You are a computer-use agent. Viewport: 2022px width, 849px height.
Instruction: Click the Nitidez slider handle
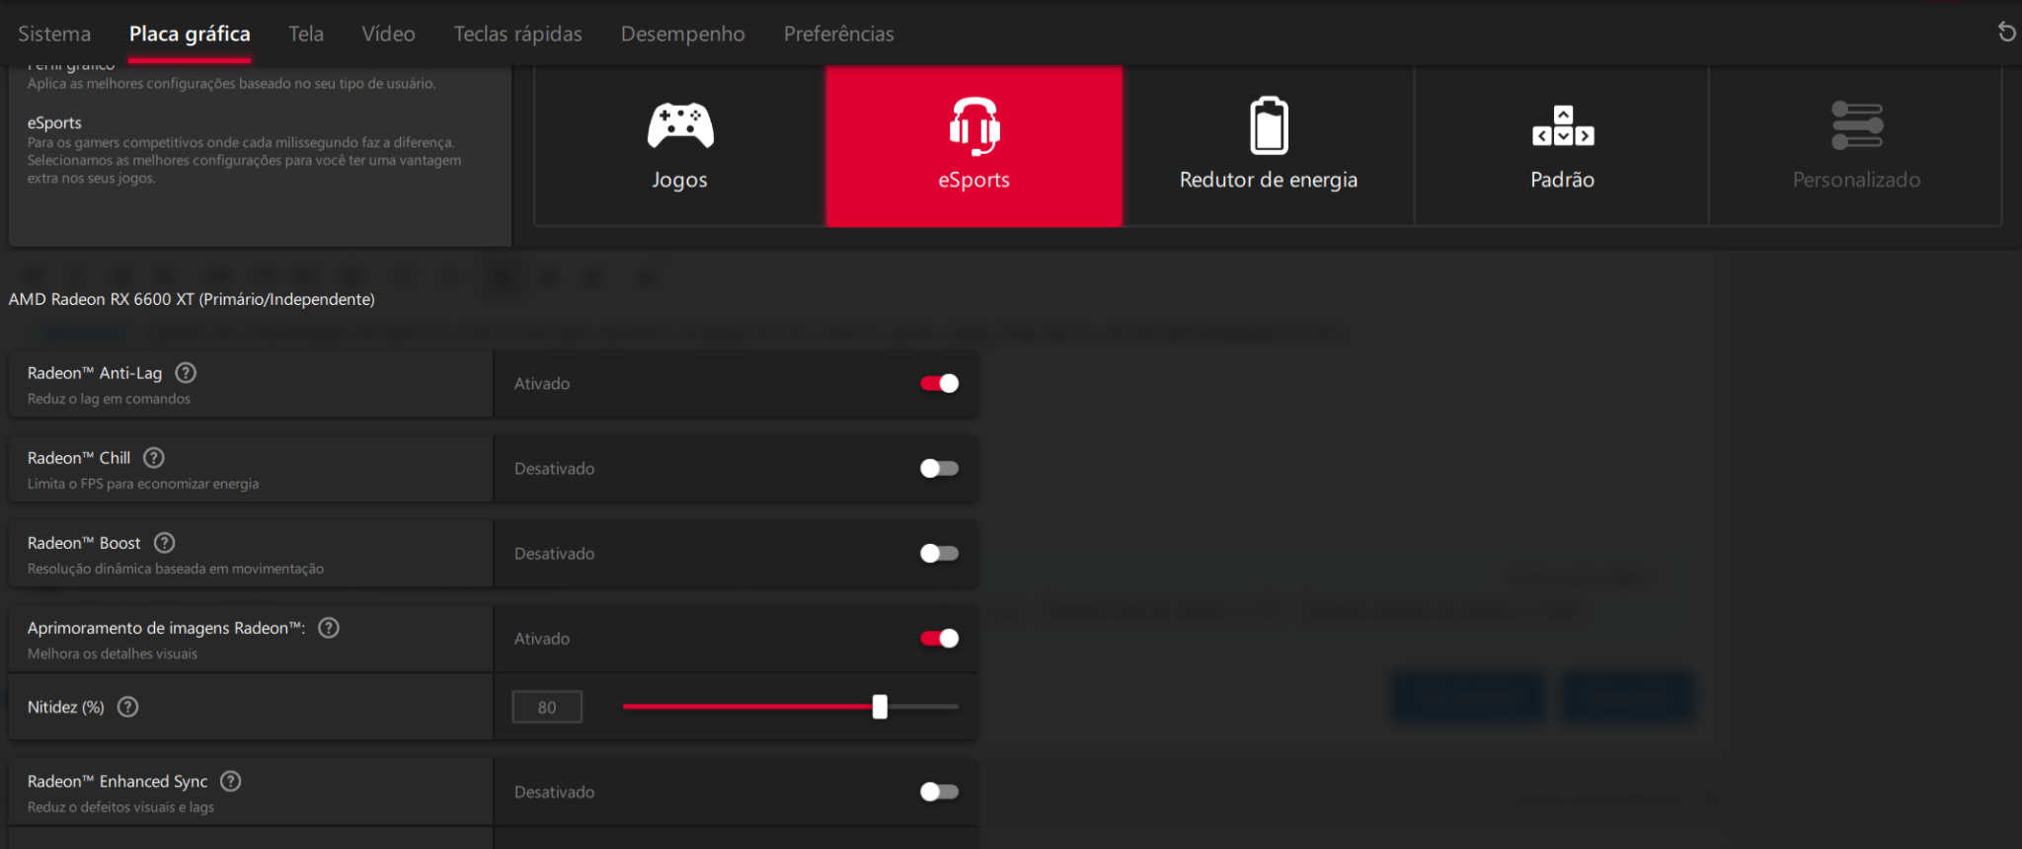tap(880, 706)
